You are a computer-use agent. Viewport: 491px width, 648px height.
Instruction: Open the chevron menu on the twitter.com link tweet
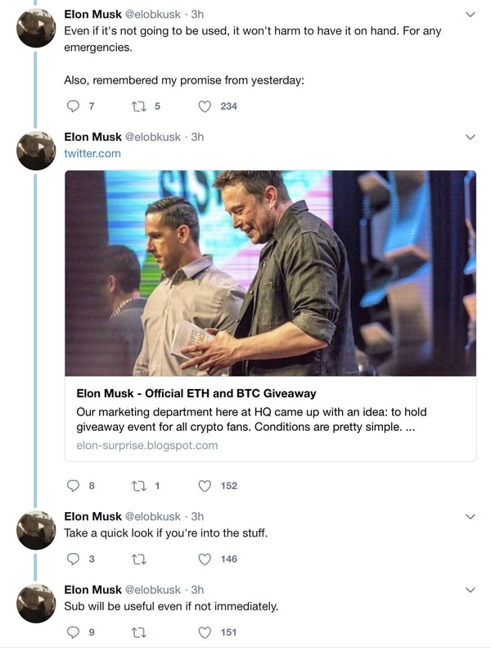click(470, 137)
